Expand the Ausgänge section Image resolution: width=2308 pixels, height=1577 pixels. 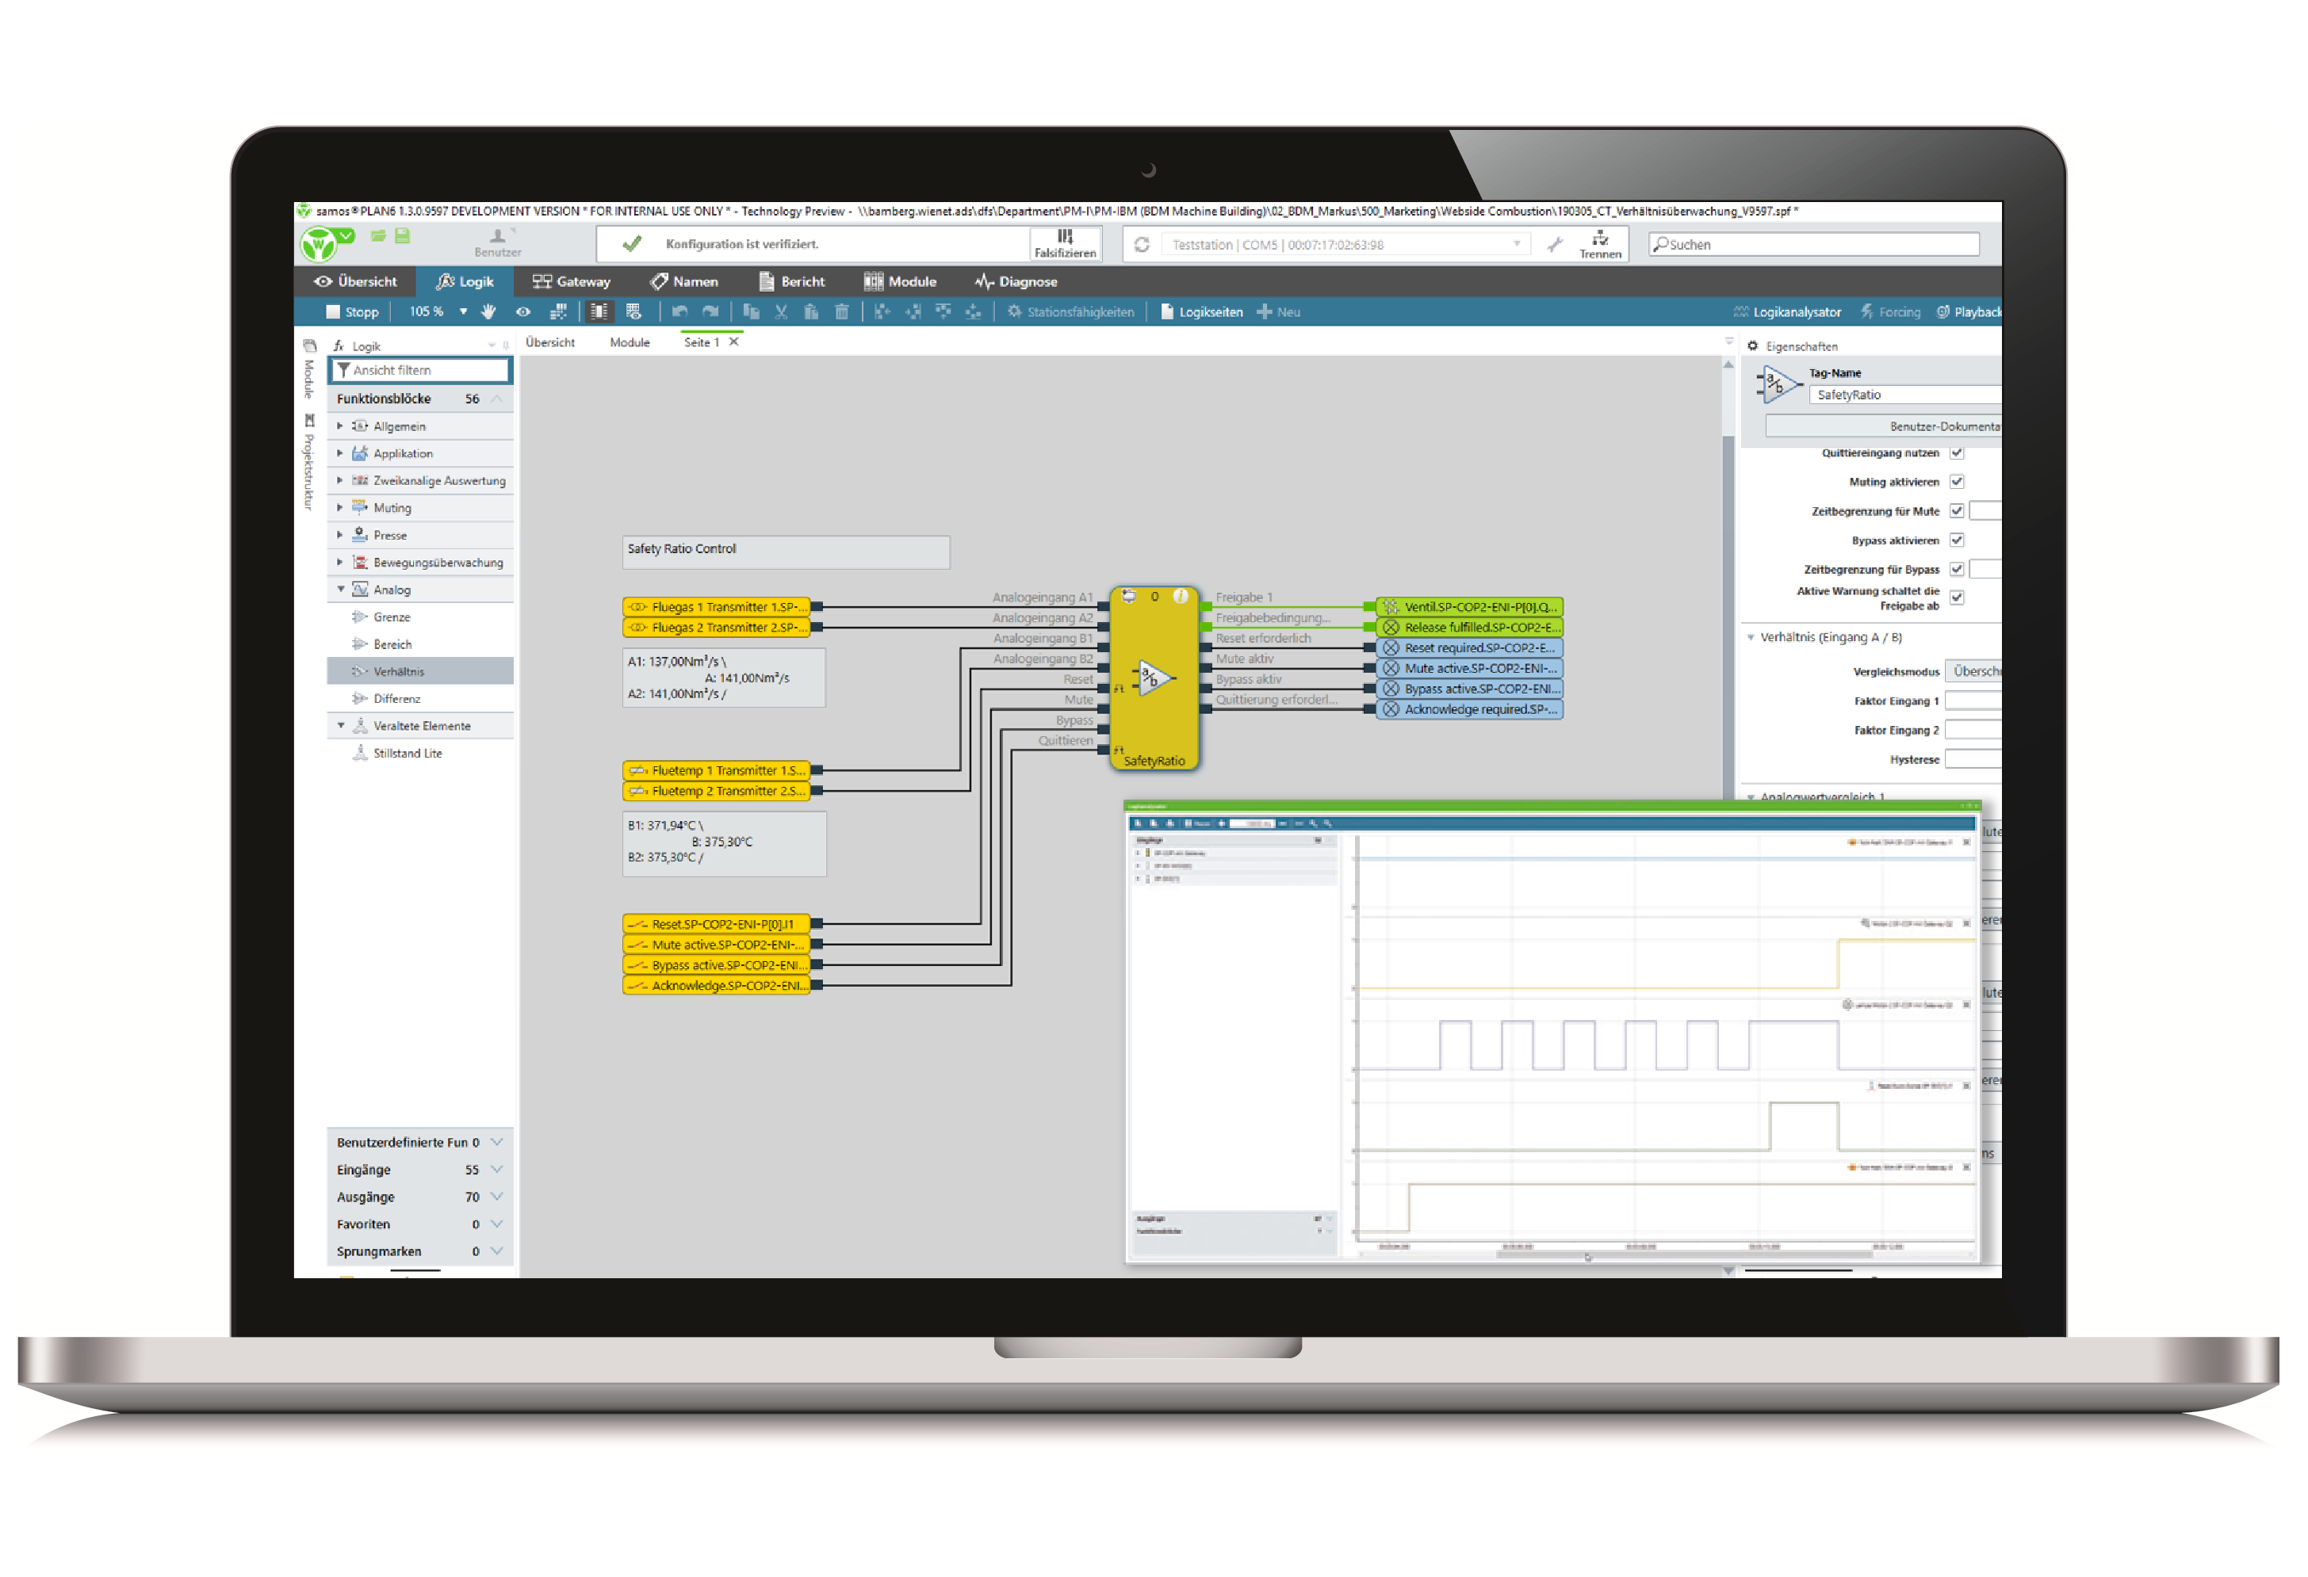pyautogui.click(x=498, y=1197)
